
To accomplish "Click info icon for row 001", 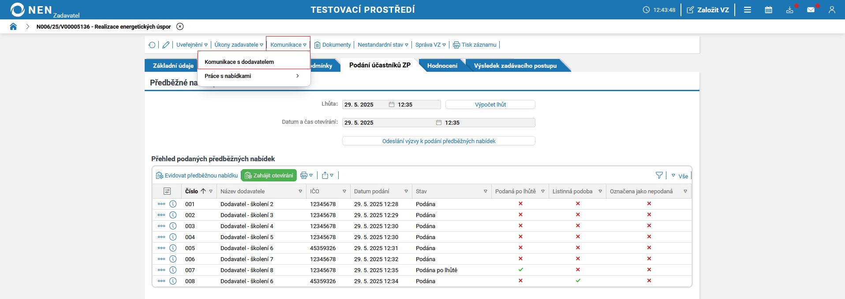I will [x=173, y=204].
